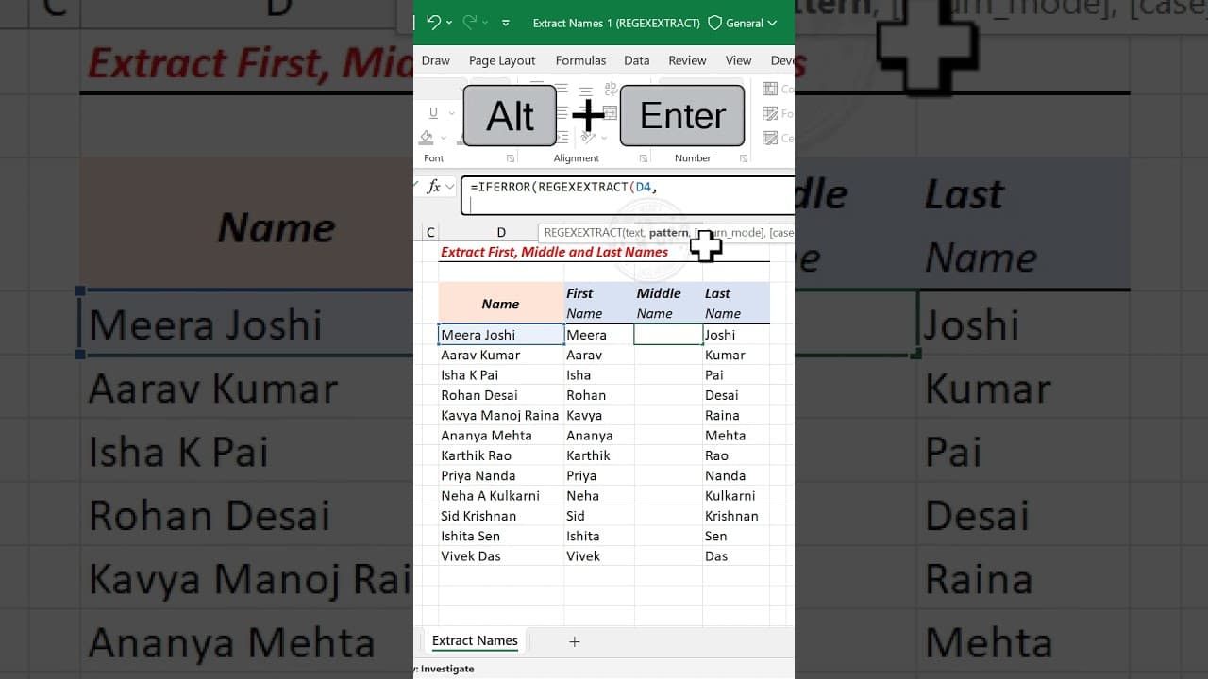Click the sensitivity shield icon
The height and width of the screenshot is (679, 1208).
(x=715, y=23)
